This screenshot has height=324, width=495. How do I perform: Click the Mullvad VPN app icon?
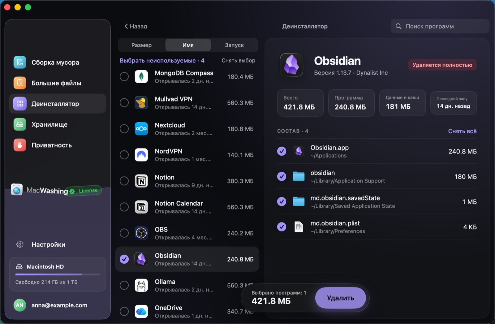tap(141, 102)
